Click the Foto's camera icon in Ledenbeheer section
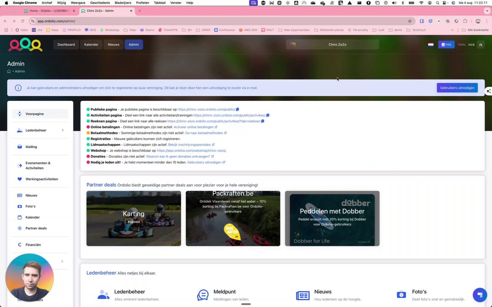This screenshot has width=492, height=307. [x=401, y=295]
